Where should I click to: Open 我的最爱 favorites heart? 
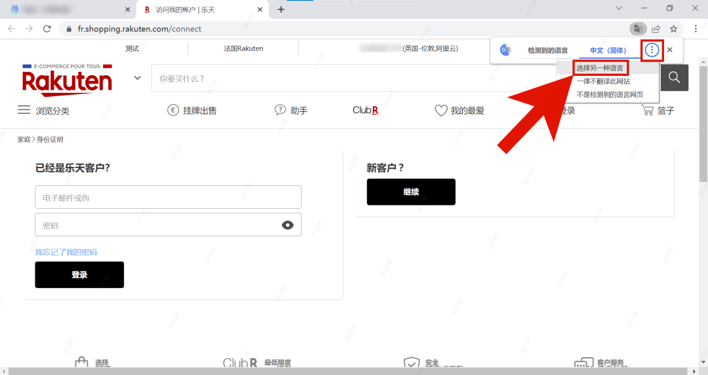(459, 111)
